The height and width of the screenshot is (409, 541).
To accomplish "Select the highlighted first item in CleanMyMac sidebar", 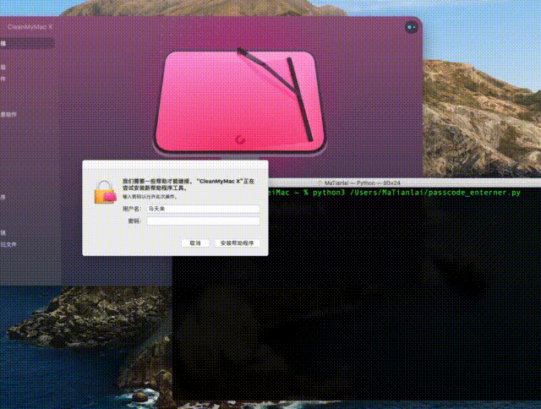I will [27, 43].
